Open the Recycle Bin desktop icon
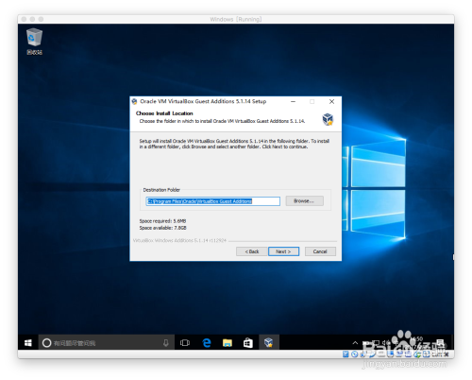Screen dimensions: 472x380 tap(34, 42)
